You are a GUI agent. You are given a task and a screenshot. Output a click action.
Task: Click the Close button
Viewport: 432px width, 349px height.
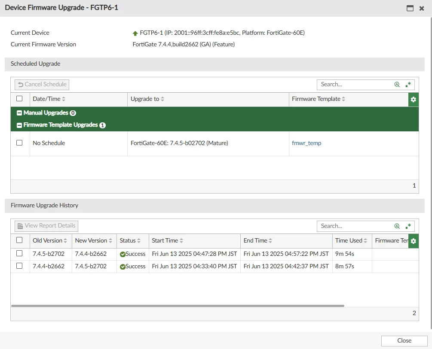(x=404, y=341)
